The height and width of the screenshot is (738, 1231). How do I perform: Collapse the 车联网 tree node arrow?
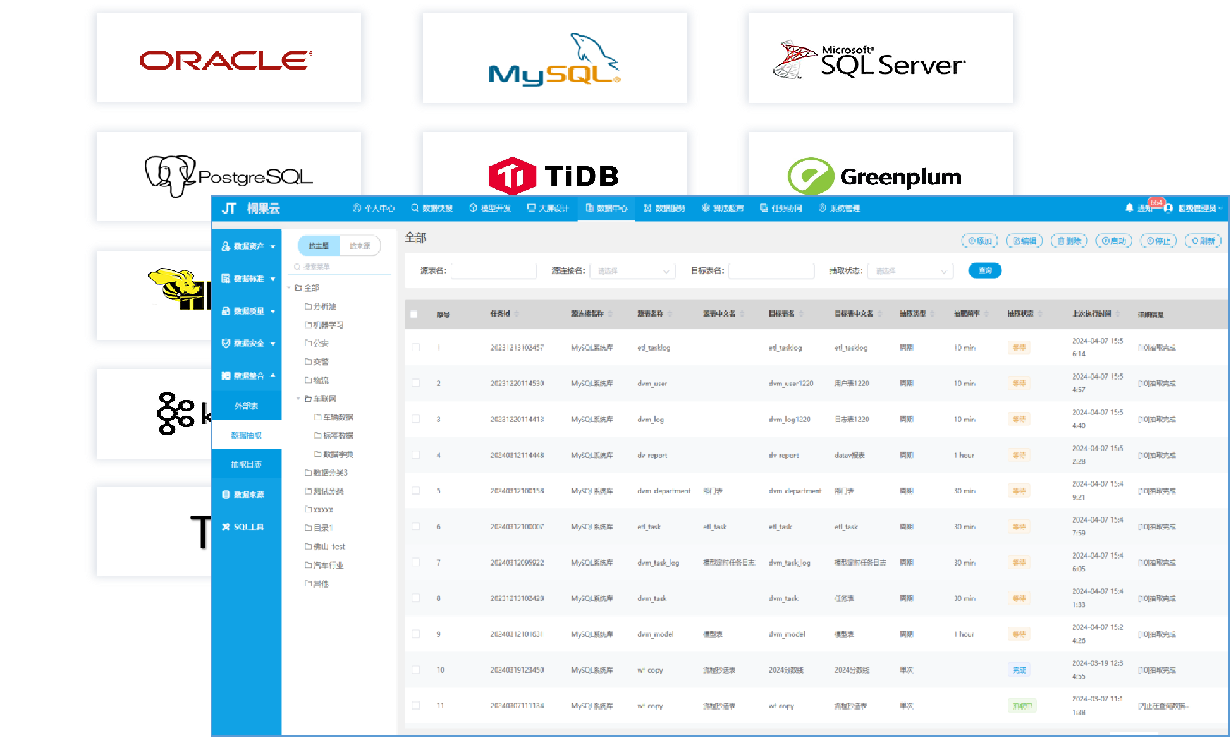tap(298, 399)
